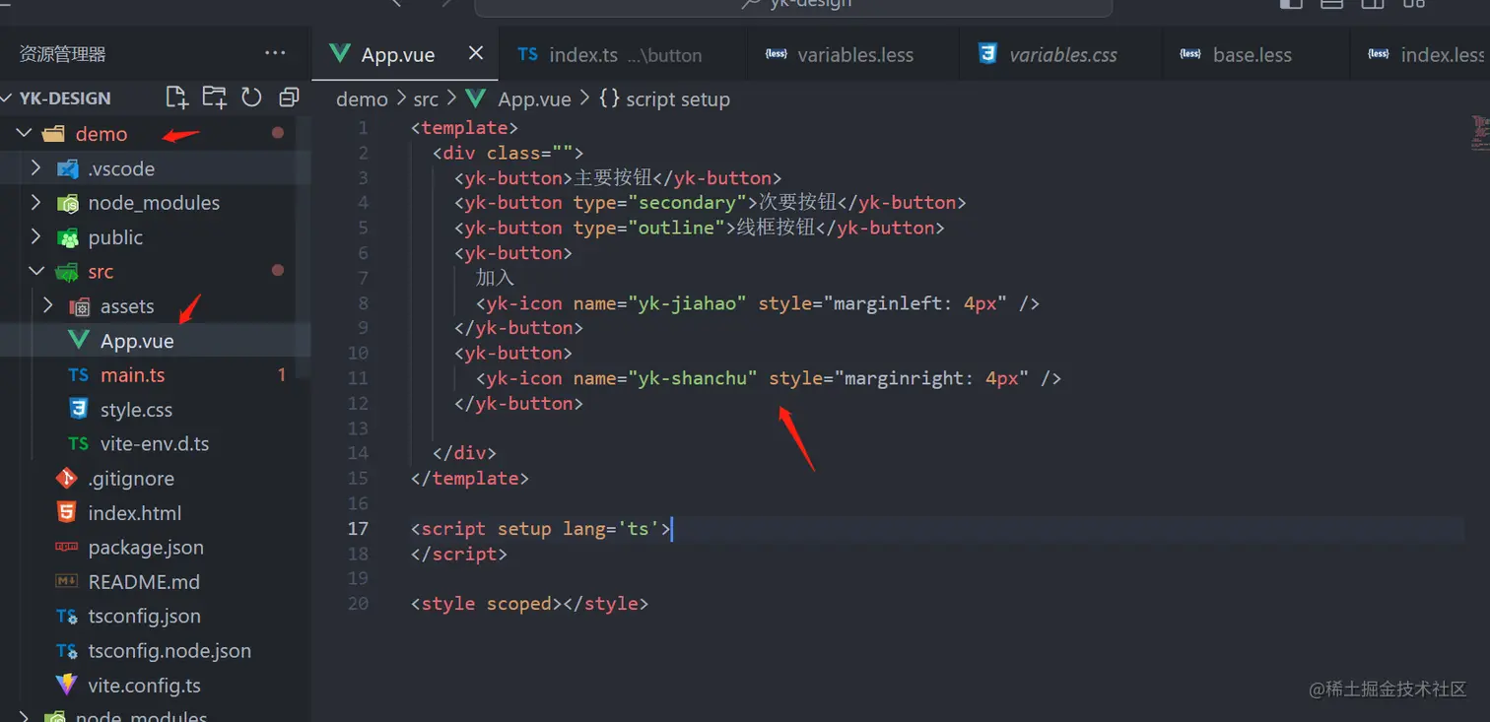Click the opening <template> tag on line 1

[x=464, y=128]
